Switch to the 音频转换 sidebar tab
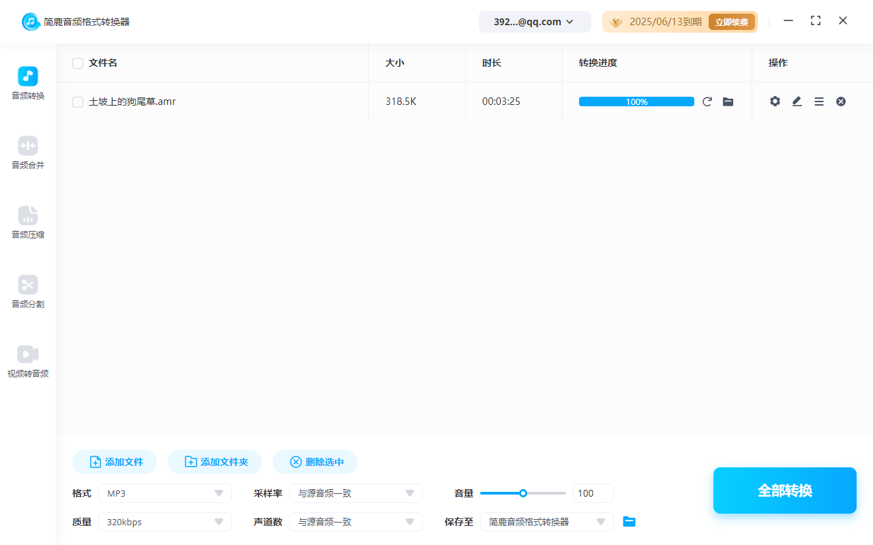Screen dimensions: 873x545 (27, 83)
